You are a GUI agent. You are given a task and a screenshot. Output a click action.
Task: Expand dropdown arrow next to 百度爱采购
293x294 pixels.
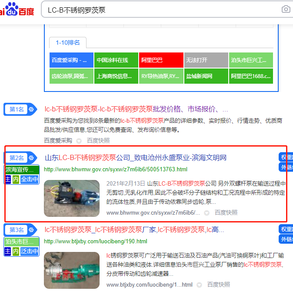(x=79, y=141)
